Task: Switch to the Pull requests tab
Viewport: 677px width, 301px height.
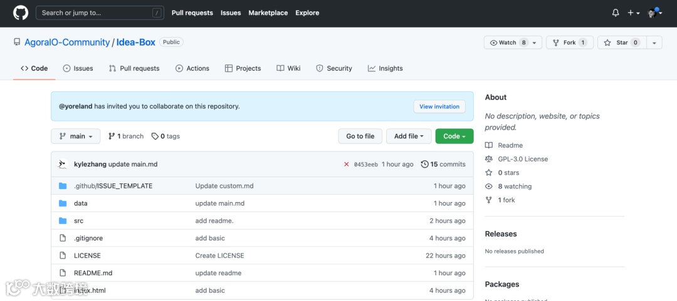Action: (x=134, y=68)
